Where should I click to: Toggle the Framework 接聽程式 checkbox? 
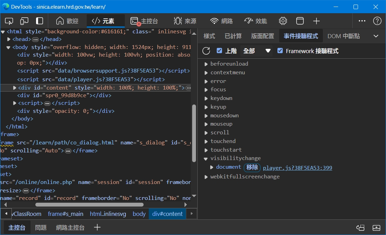tap(280, 51)
